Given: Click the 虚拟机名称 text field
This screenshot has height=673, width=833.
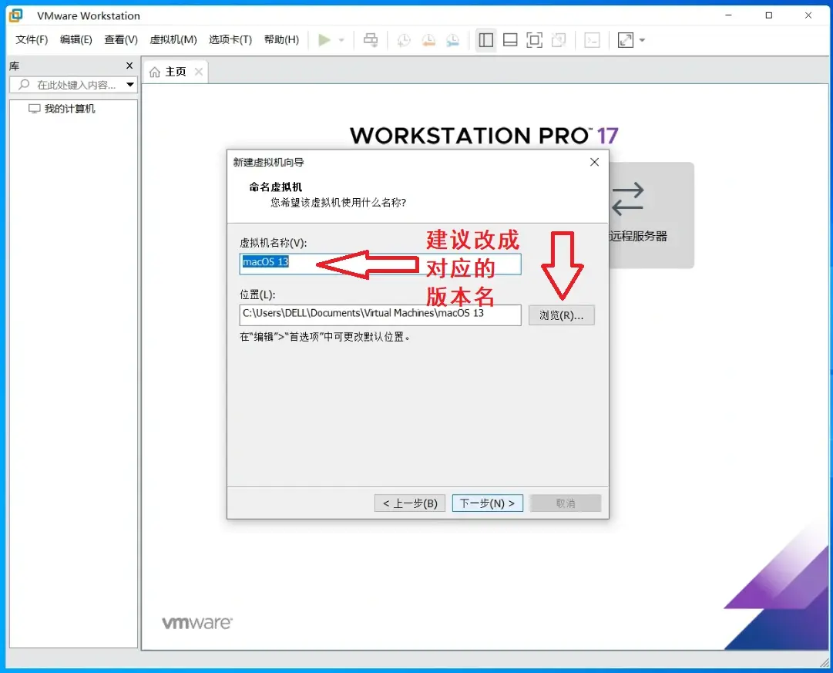Looking at the screenshot, I should [x=380, y=264].
